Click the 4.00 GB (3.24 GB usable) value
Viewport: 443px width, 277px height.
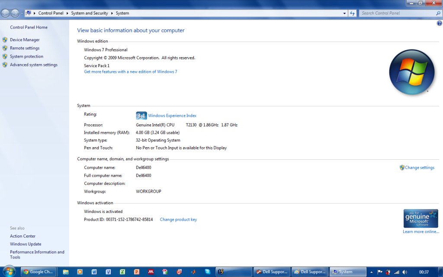(x=157, y=132)
